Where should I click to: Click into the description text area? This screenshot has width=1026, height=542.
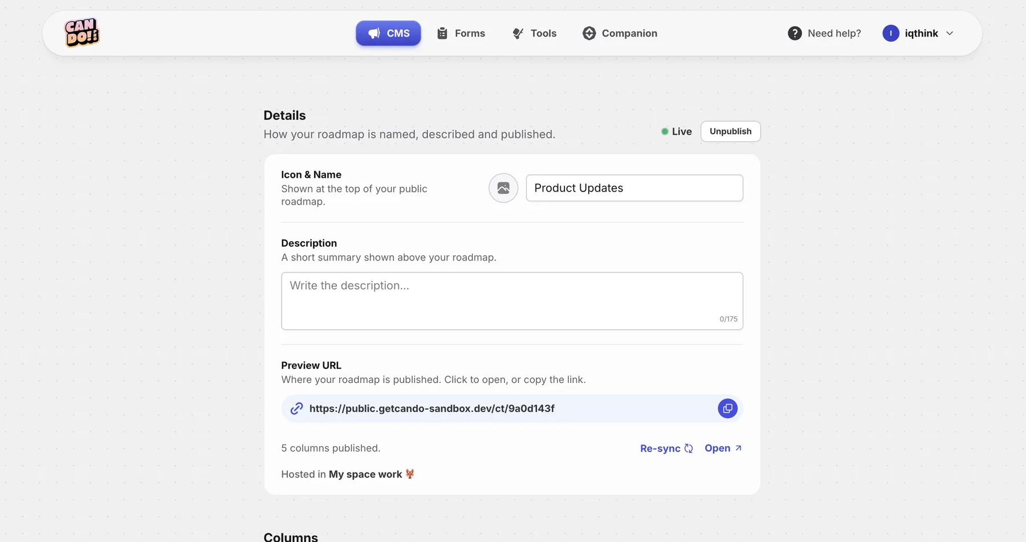click(512, 301)
